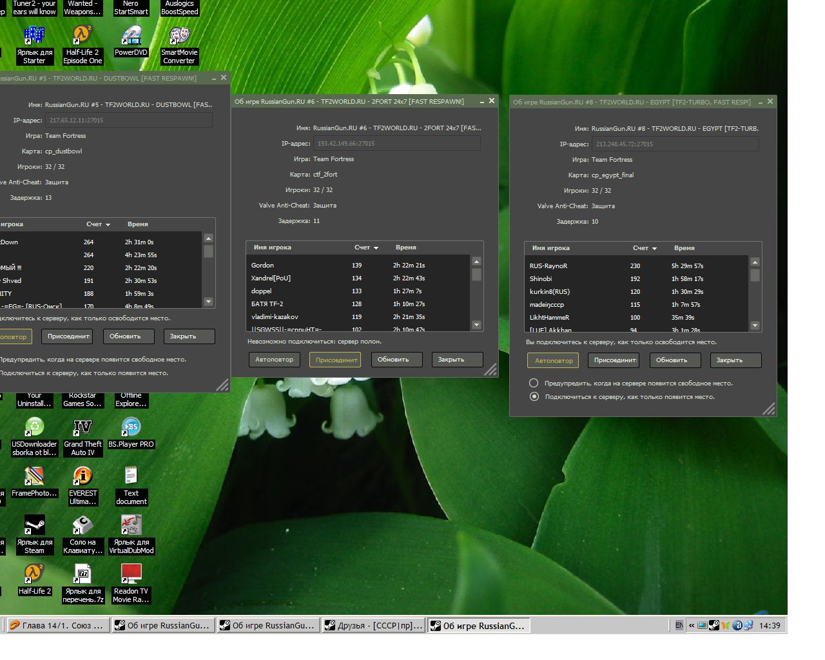Select the connect-when-slot-available radio in EGYPT window
The image size is (825, 660).
pyautogui.click(x=534, y=396)
